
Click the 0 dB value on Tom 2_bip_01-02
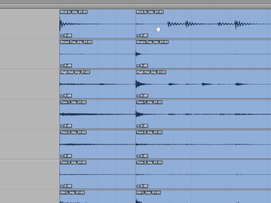click(x=68, y=156)
